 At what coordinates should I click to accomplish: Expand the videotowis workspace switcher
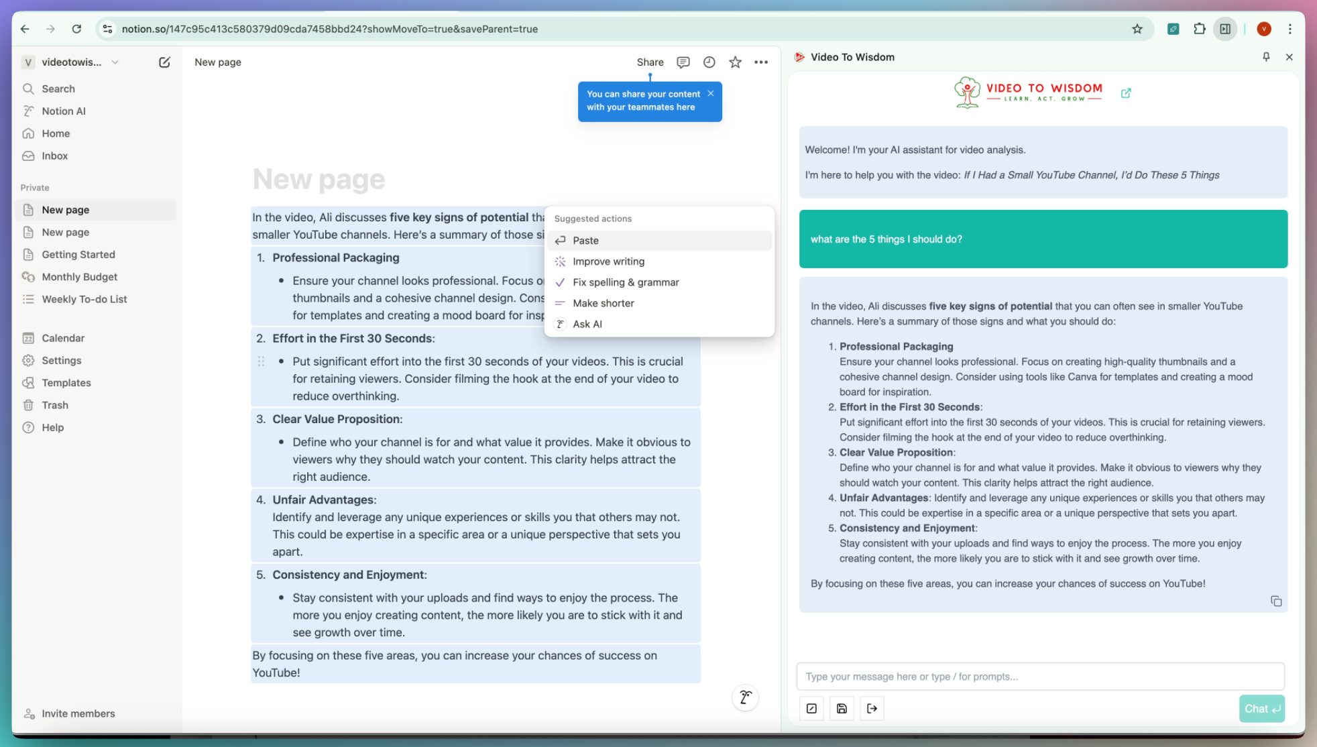70,62
